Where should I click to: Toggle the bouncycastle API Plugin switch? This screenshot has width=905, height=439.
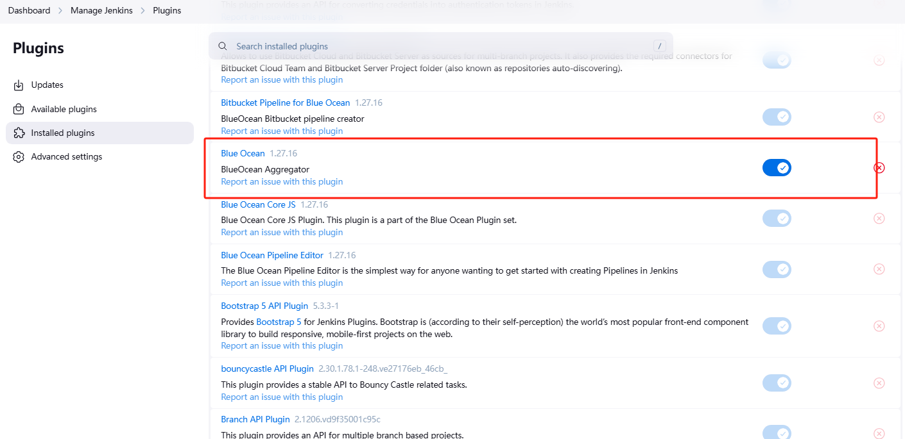tap(777, 383)
